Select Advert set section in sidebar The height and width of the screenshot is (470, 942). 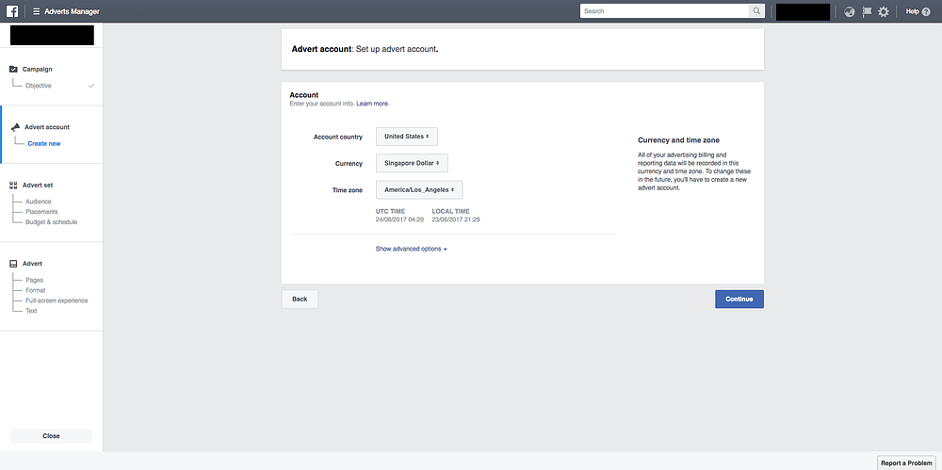(38, 186)
